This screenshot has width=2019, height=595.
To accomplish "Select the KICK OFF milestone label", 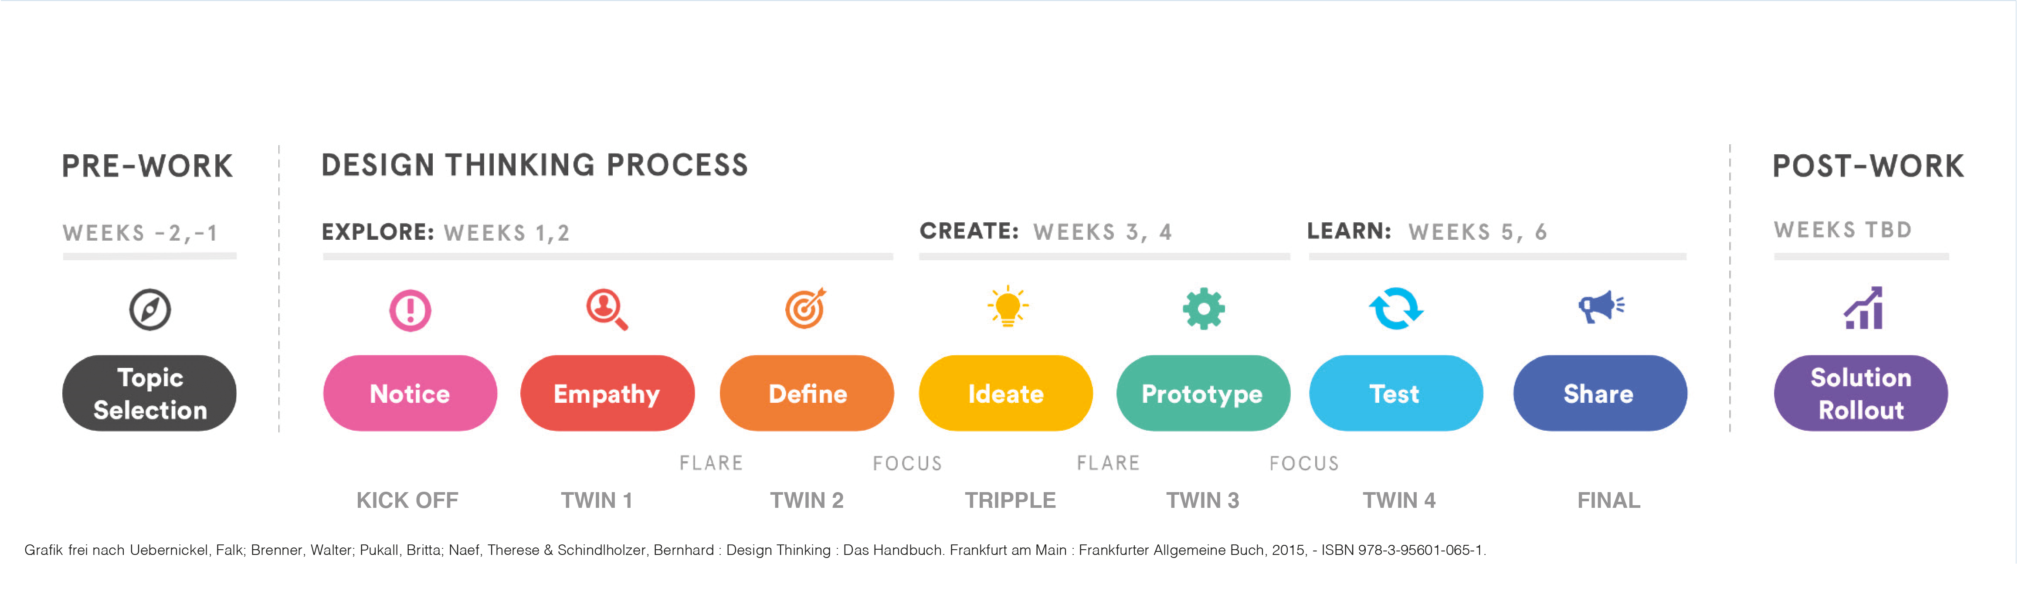I will pos(407,500).
